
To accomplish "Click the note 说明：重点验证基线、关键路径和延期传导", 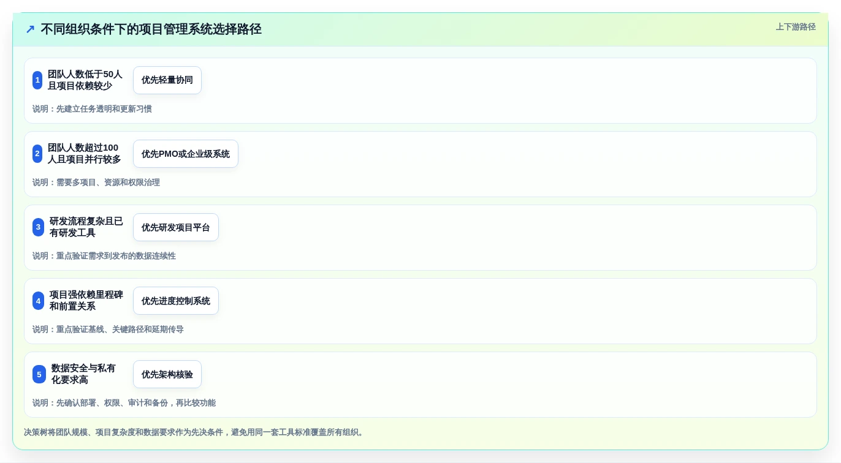I will 108,329.
